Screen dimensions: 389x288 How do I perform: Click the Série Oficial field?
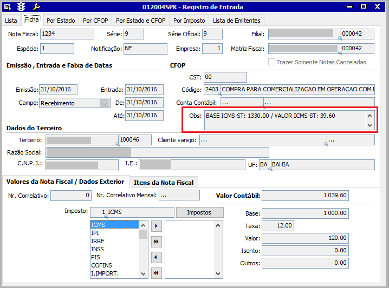(x=212, y=34)
